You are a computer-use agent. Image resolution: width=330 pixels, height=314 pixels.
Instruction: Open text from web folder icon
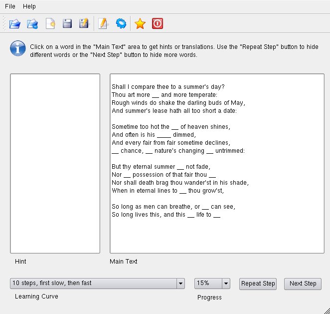pos(32,23)
